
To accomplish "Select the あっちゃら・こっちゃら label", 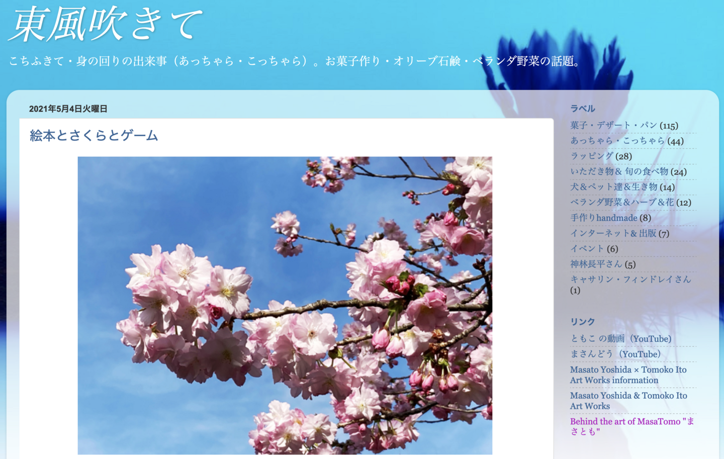I will point(617,141).
